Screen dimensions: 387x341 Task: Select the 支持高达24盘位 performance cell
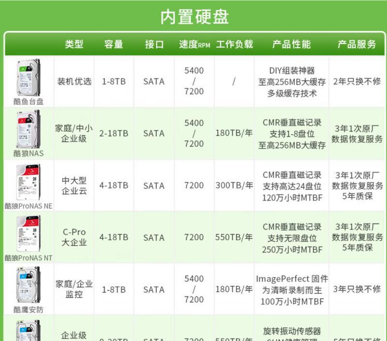(292, 186)
